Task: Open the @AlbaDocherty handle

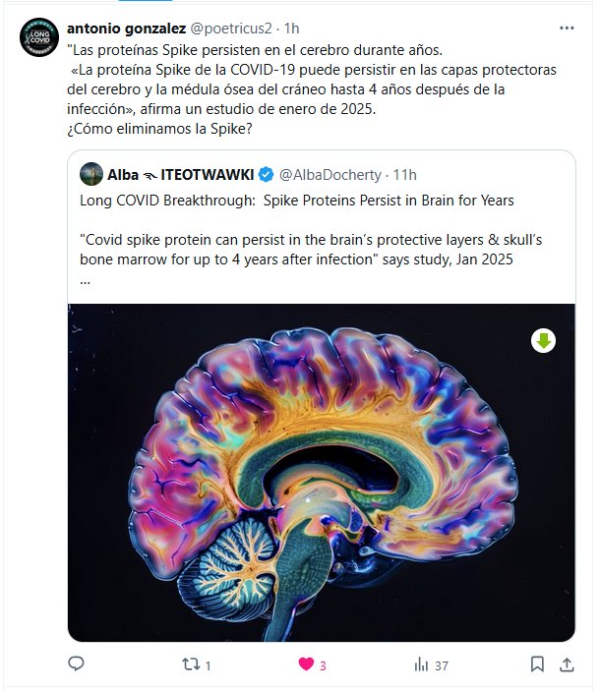Action: [x=330, y=175]
